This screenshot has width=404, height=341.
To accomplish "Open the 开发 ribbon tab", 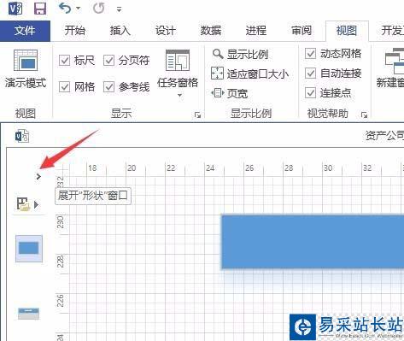I will point(392,31).
